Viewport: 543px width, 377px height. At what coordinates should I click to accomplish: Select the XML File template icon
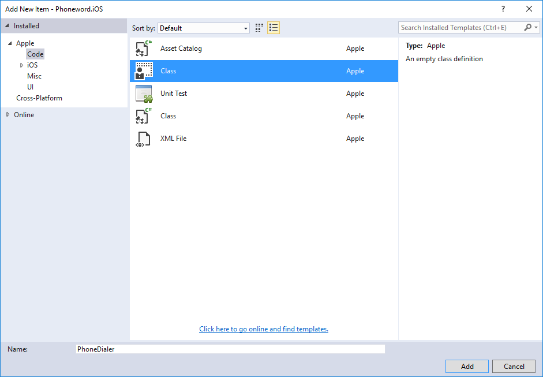[144, 139]
